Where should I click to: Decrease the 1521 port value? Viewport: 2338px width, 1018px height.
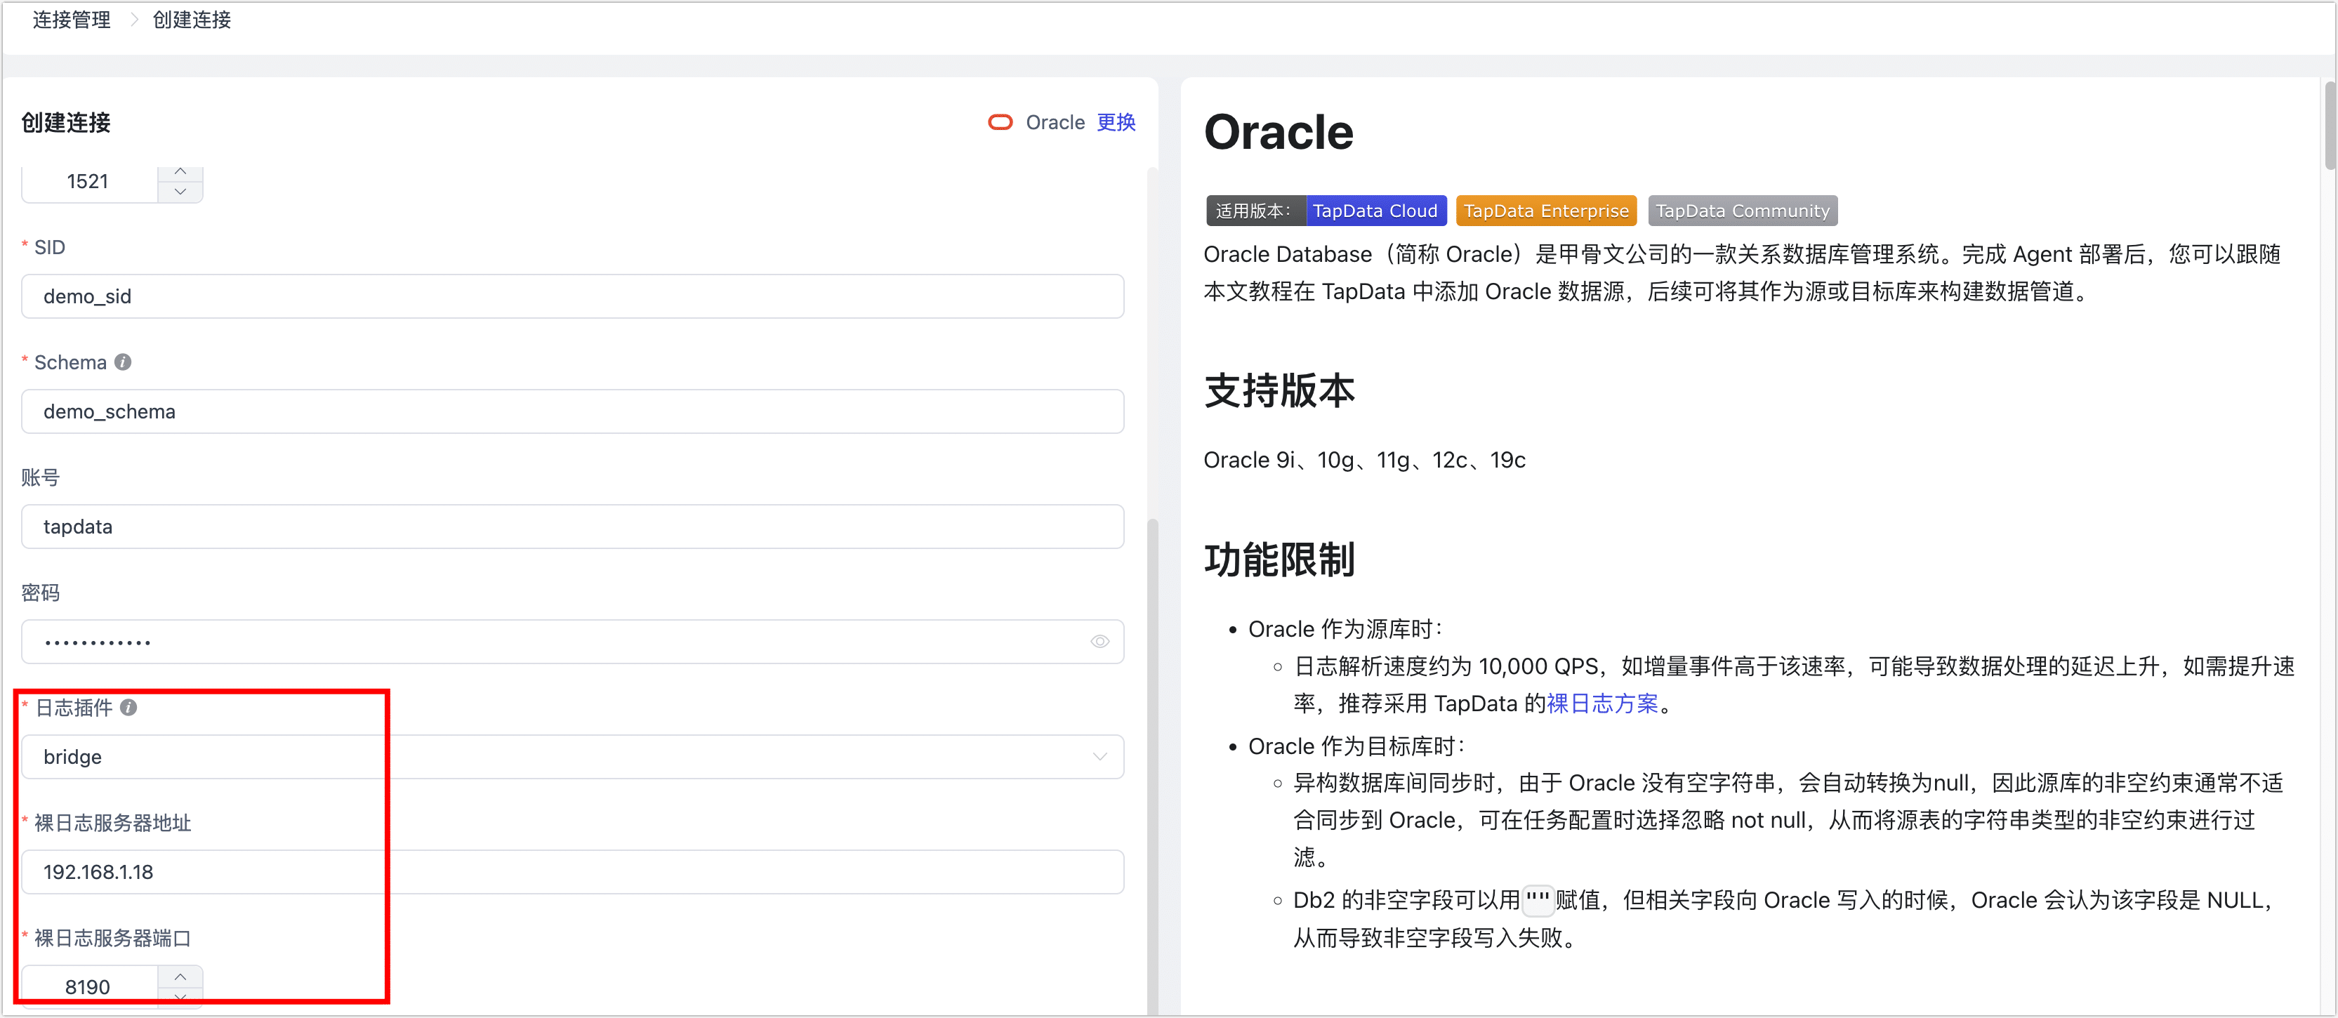point(180,192)
